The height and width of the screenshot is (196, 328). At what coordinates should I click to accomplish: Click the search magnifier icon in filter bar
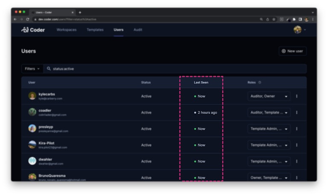(49, 68)
